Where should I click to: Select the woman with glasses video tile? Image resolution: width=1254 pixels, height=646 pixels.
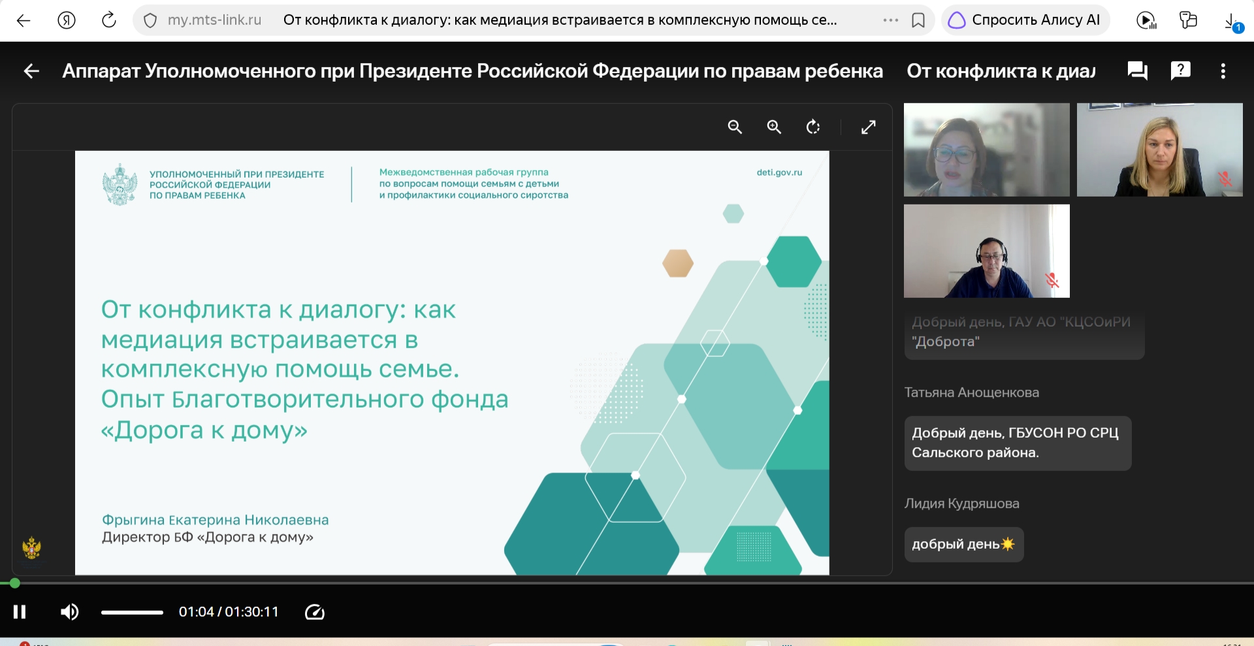pos(987,150)
